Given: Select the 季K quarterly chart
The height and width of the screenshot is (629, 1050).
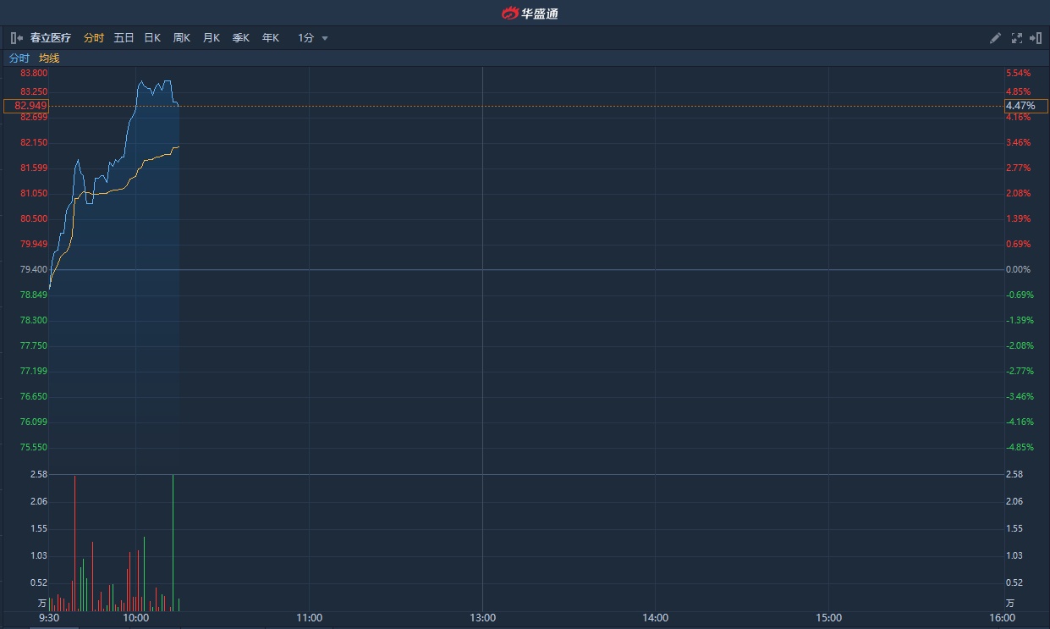Looking at the screenshot, I should point(241,38).
